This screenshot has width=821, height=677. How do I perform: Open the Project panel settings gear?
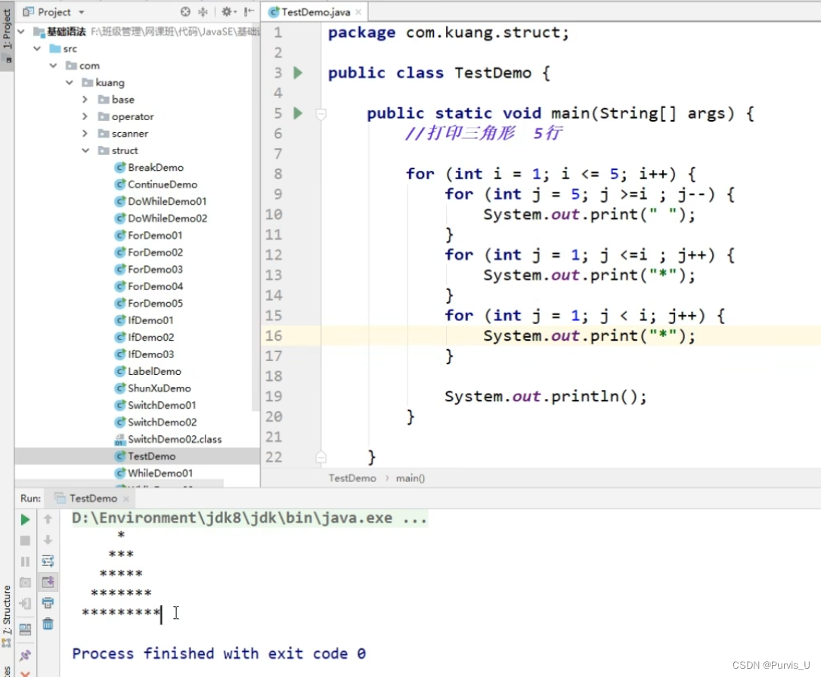pos(228,11)
